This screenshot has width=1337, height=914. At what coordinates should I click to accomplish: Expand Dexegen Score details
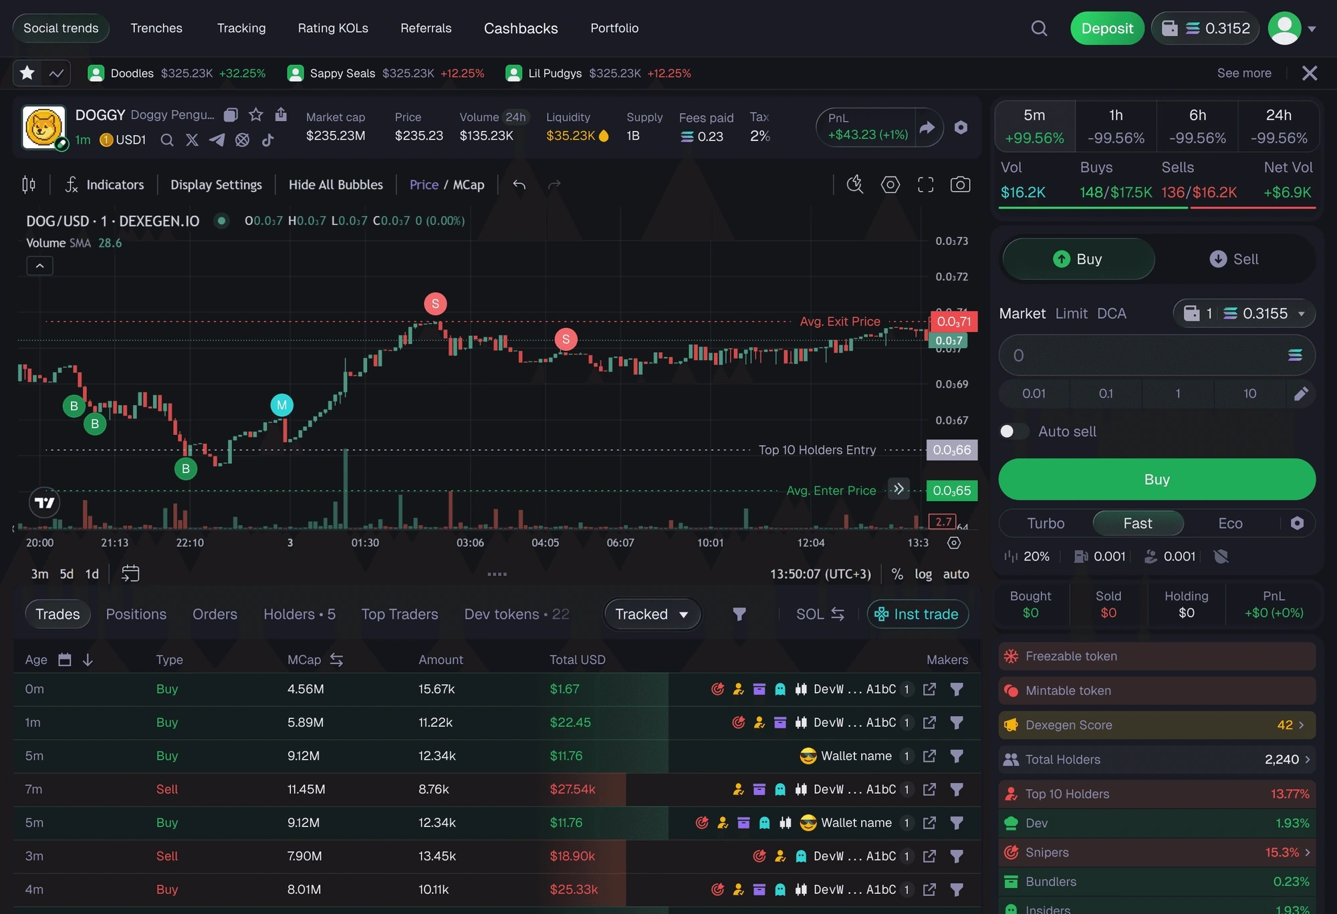click(x=1157, y=725)
